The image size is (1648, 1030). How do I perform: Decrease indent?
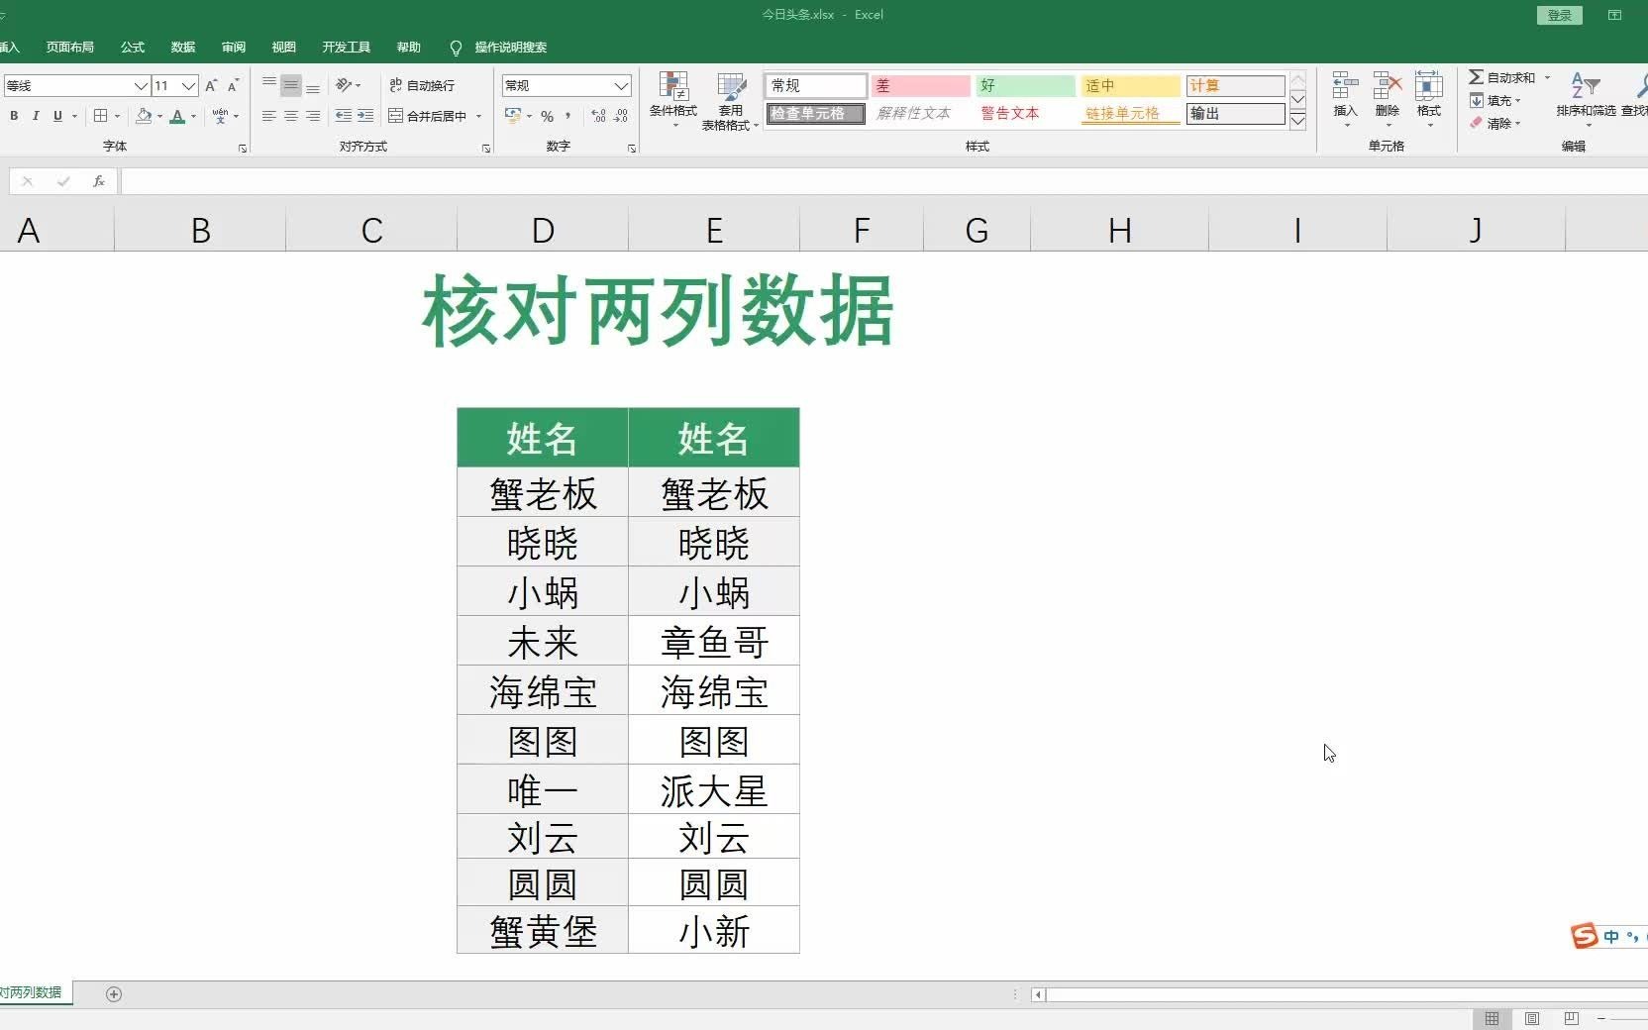point(343,116)
